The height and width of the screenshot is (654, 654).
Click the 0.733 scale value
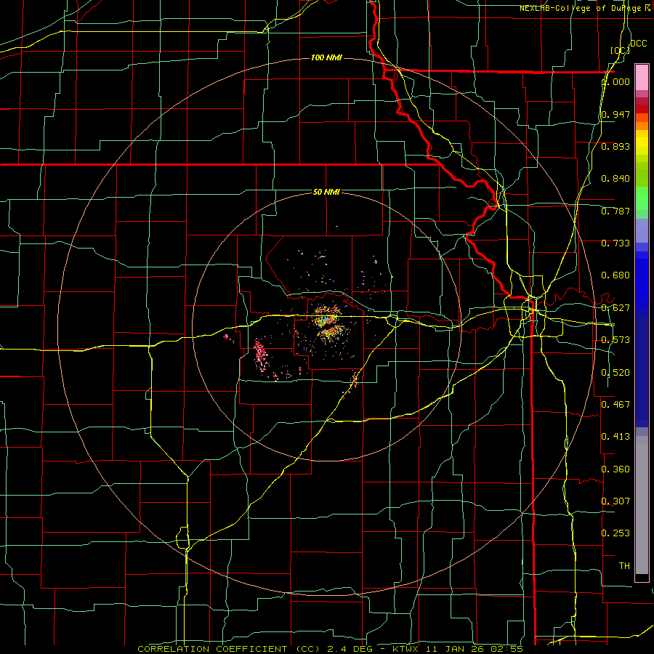coord(615,243)
